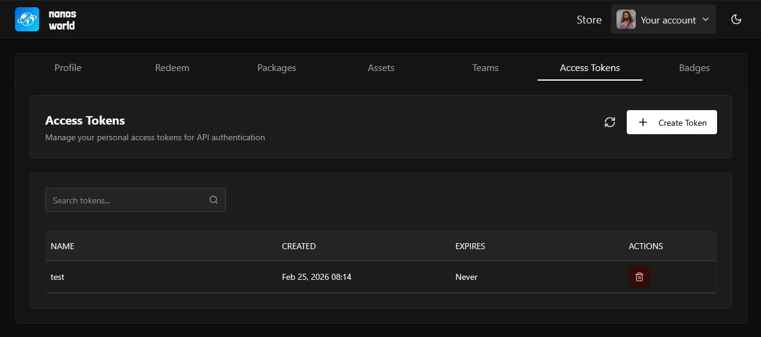The width and height of the screenshot is (761, 337).
Task: Switch to the Badges tab
Action: tap(694, 67)
